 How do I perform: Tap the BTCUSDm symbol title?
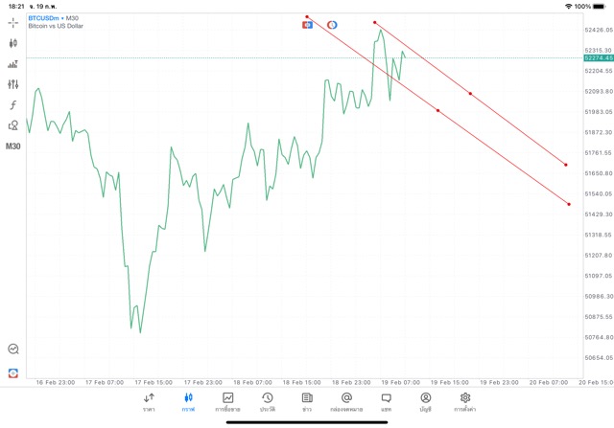[46, 17]
